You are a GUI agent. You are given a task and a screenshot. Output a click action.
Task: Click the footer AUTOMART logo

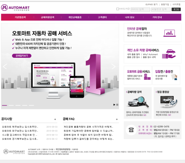coord(14,152)
